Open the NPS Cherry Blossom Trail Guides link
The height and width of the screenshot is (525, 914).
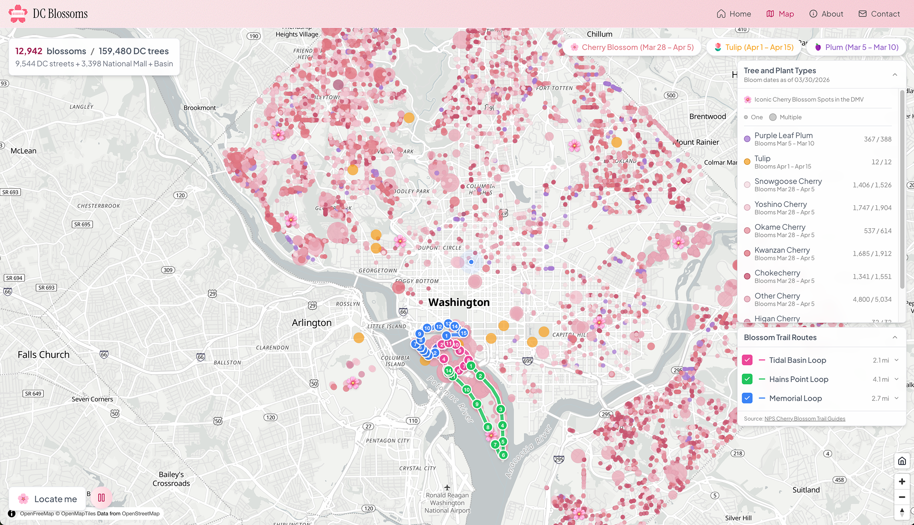(805, 419)
